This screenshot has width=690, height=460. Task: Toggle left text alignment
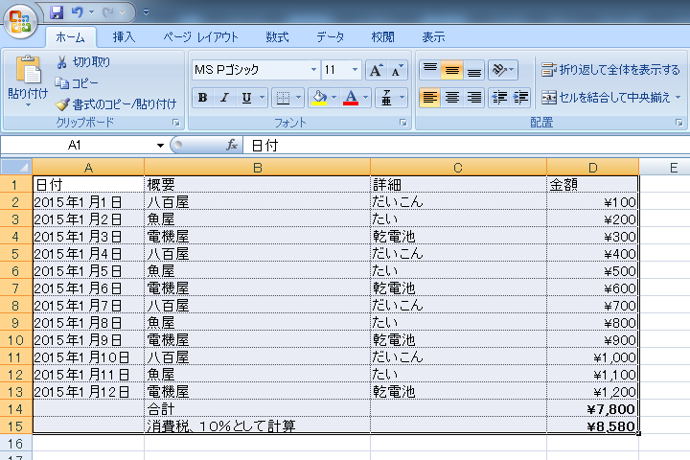pyautogui.click(x=429, y=98)
